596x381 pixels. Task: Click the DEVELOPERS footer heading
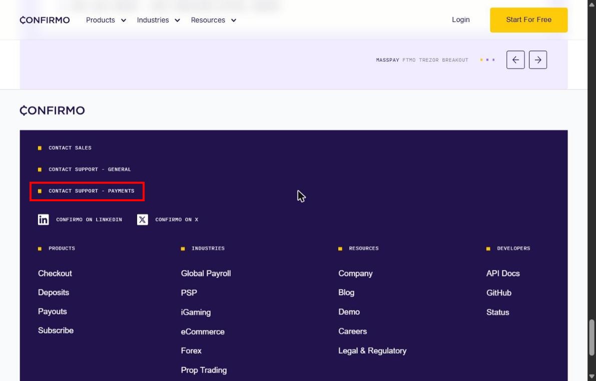tap(513, 248)
